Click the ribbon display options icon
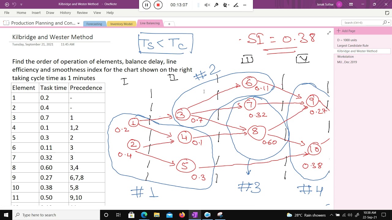Screen dimensions: 392x220 click(x=351, y=4)
